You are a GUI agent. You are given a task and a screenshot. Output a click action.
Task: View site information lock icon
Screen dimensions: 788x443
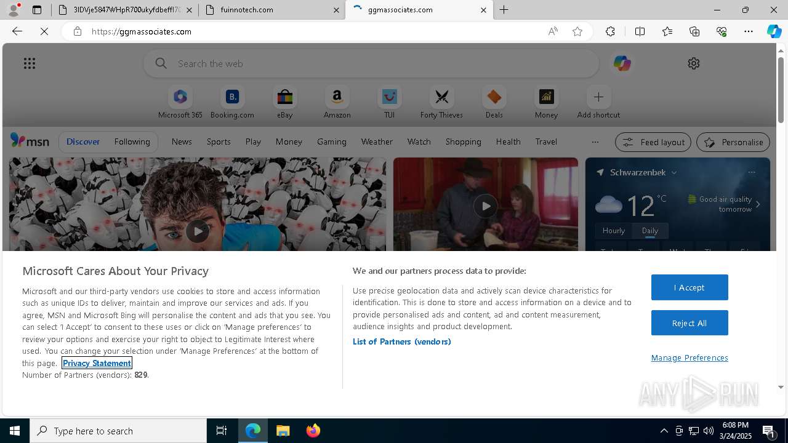(78, 31)
